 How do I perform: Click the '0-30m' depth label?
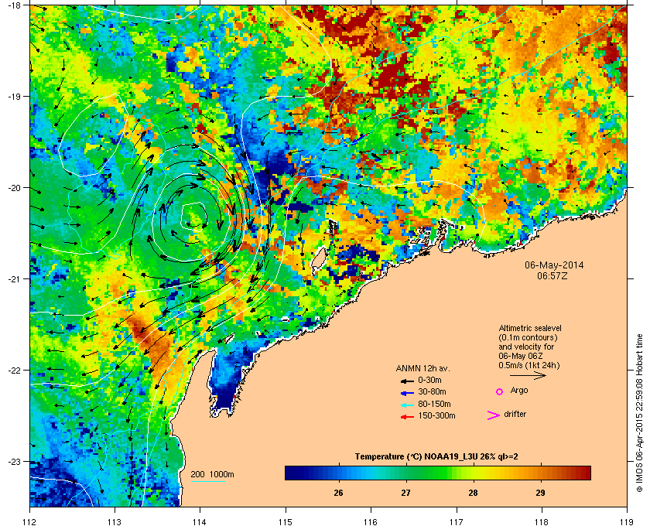pyautogui.click(x=429, y=380)
